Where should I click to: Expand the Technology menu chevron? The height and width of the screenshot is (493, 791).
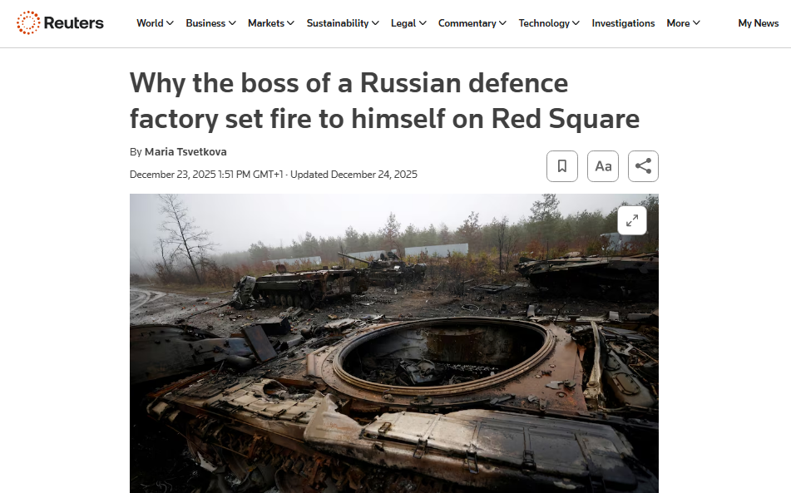576,23
